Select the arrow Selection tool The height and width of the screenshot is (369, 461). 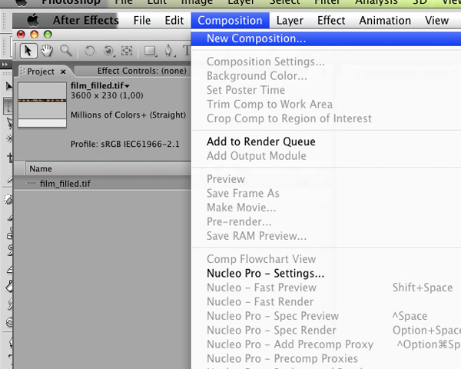28,51
